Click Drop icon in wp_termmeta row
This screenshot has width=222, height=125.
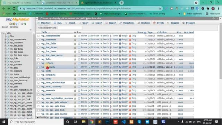point(130,75)
